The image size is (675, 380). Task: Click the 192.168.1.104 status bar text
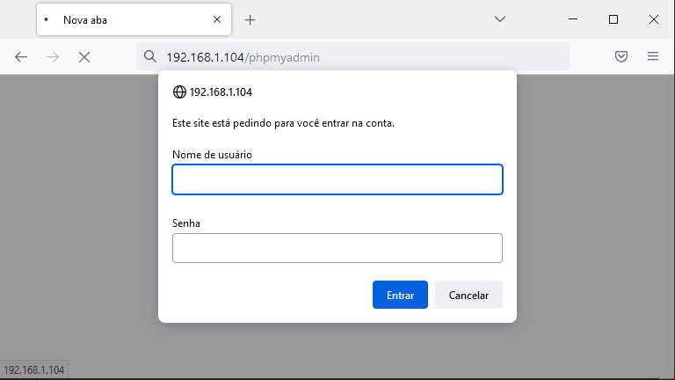(34, 370)
